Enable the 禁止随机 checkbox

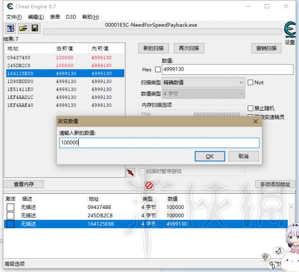click(x=250, y=109)
